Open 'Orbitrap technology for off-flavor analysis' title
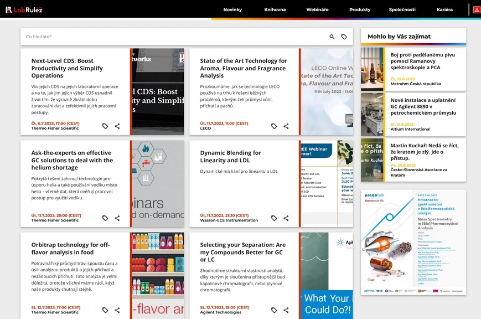The width and height of the screenshot is (481, 319). [70, 248]
